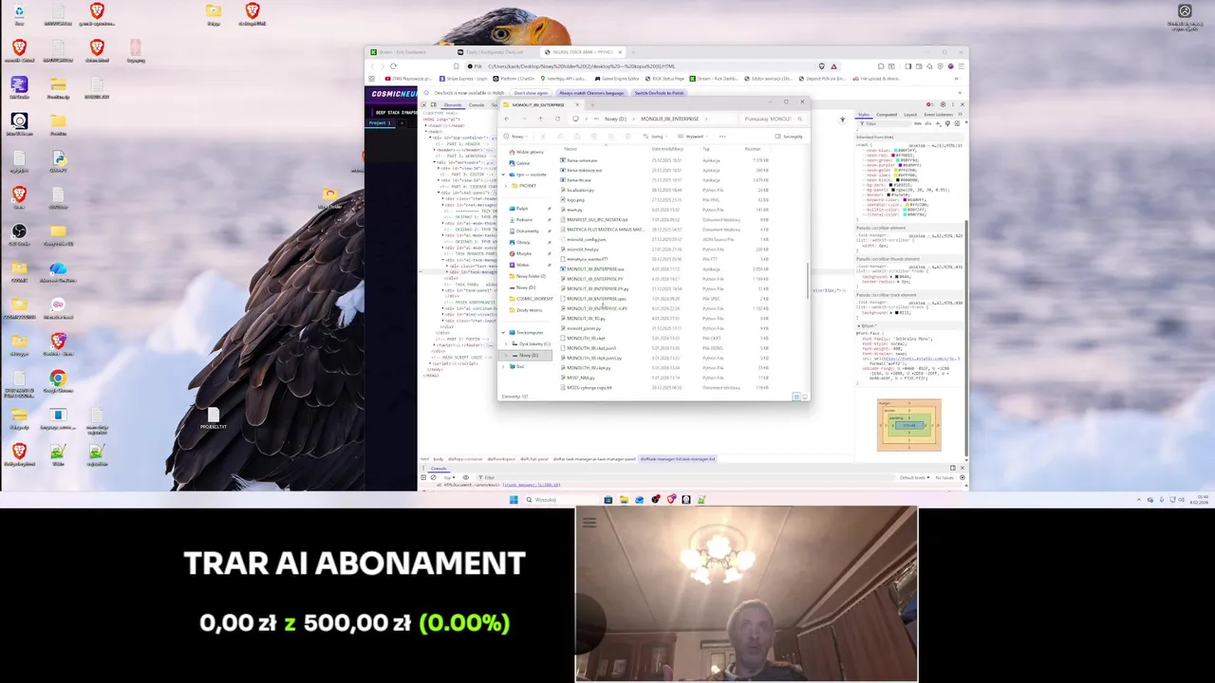Clear the DevTools console
This screenshot has width=1215, height=683.
coord(433,477)
